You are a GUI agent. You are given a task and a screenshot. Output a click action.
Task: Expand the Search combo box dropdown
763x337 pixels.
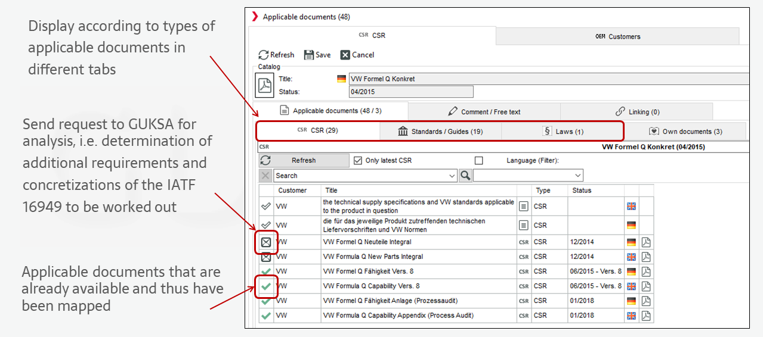[x=452, y=176]
